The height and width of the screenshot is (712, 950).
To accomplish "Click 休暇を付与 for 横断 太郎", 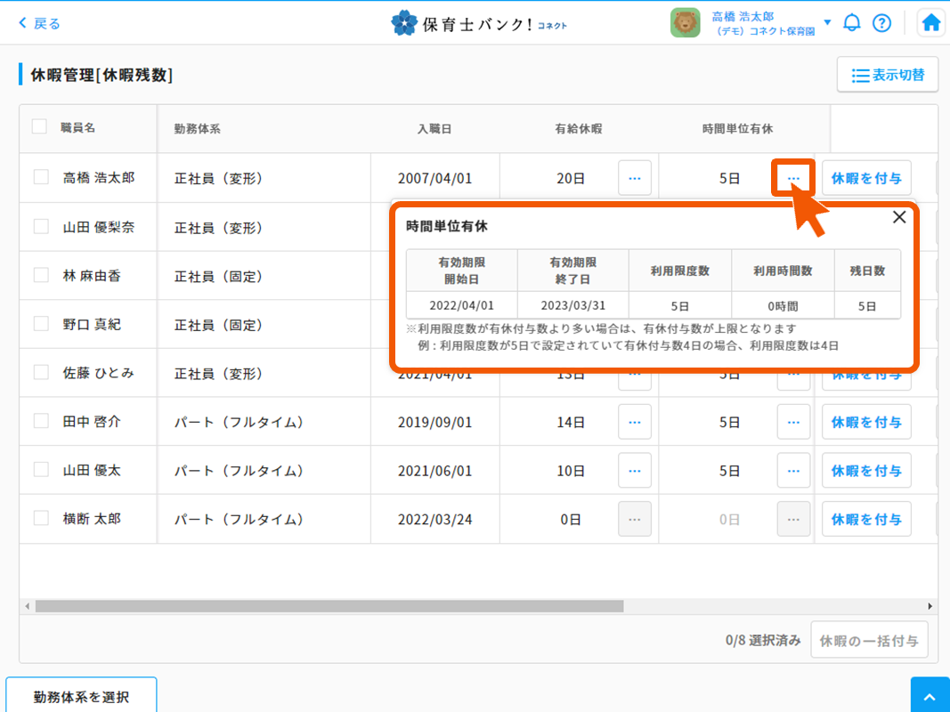I will click(x=866, y=519).
